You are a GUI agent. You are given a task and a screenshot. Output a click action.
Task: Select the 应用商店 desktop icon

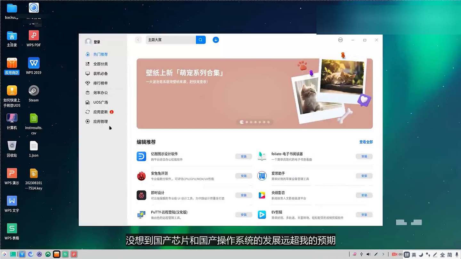click(12, 63)
